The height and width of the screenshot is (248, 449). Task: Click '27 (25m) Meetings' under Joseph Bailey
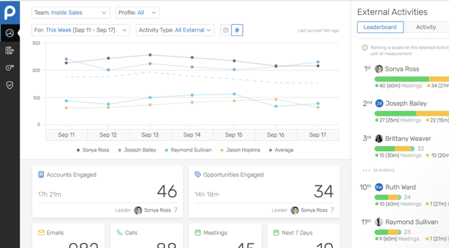pyautogui.click(x=398, y=120)
